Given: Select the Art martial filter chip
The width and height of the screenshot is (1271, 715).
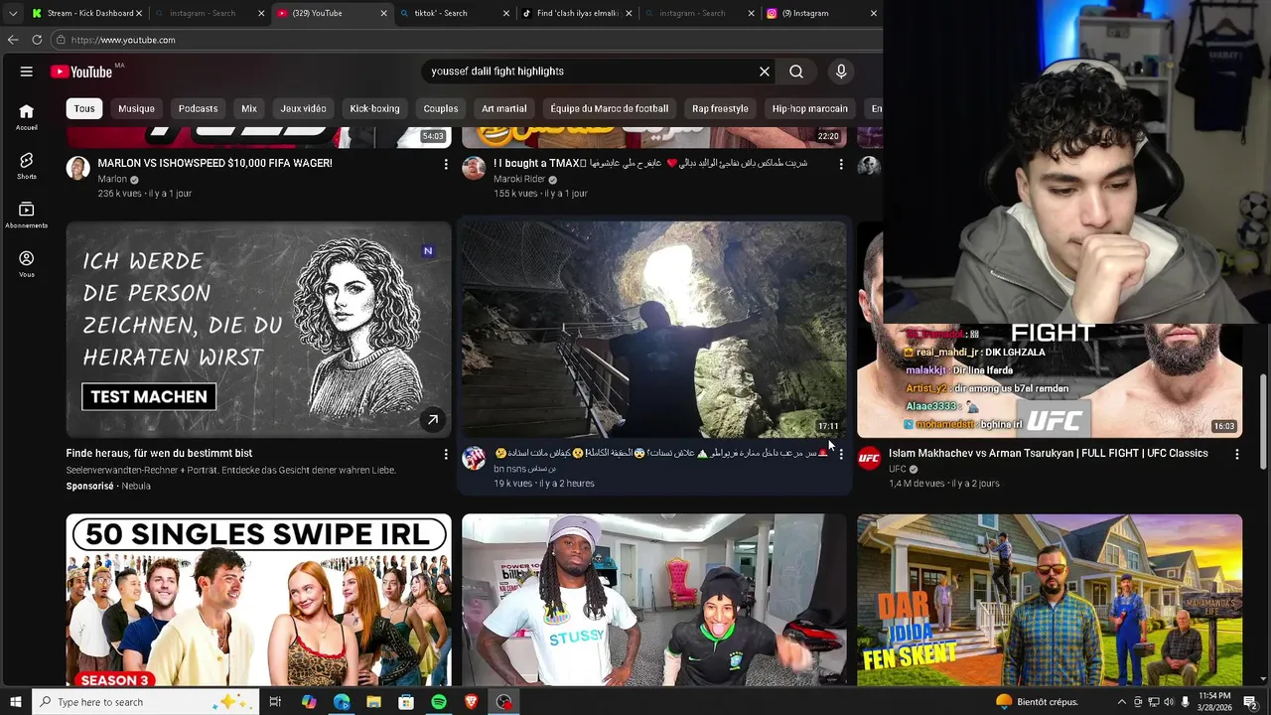Looking at the screenshot, I should [x=504, y=108].
